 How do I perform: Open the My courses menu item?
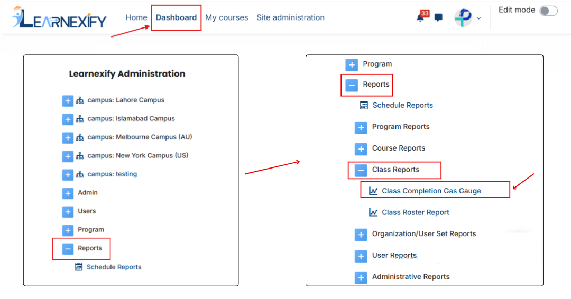[x=226, y=17]
